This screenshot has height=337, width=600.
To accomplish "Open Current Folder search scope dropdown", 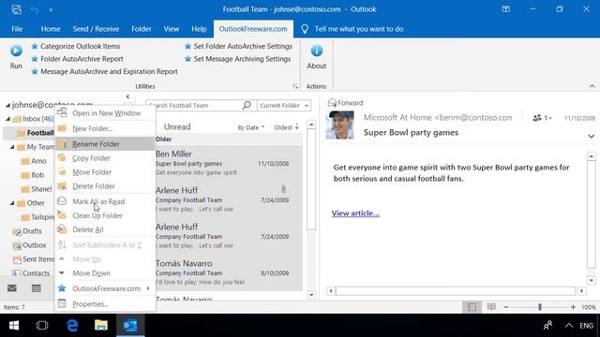I will [284, 106].
